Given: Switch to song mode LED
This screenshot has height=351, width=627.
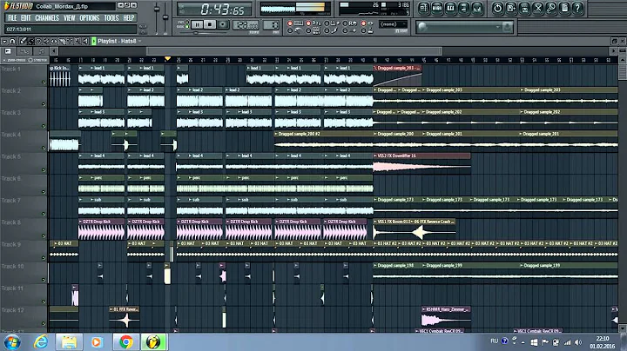Looking at the screenshot, I should click(187, 27).
